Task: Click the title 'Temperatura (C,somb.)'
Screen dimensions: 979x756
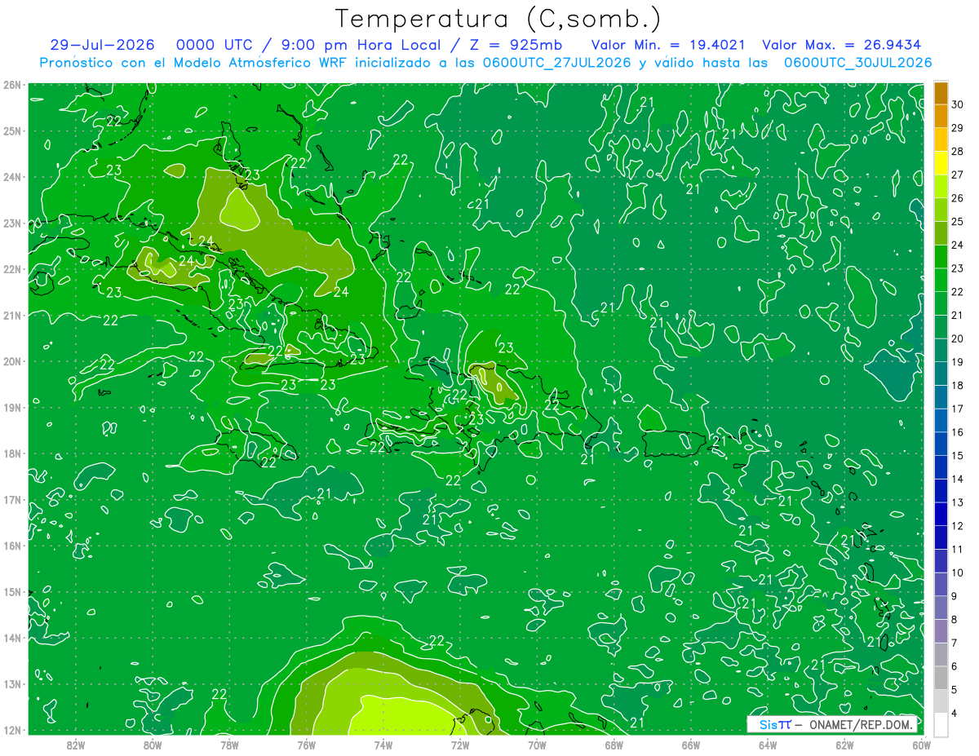Action: coord(498,19)
